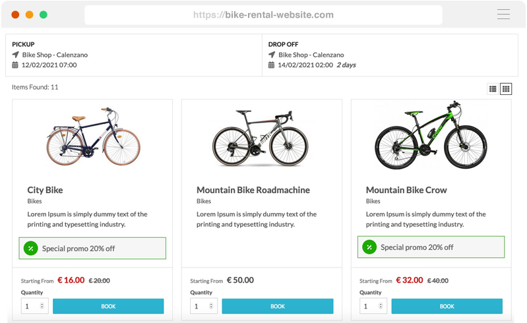Screen dimensions: 527x323
Task: Switch to list view layout icon
Action: 493,89
